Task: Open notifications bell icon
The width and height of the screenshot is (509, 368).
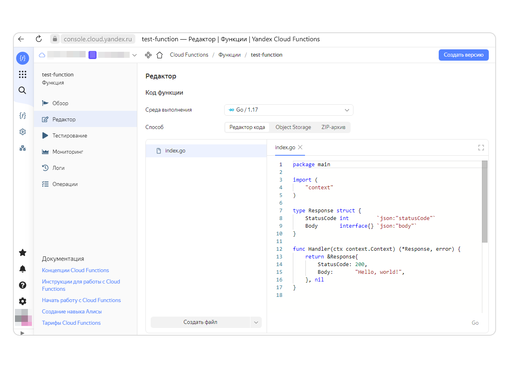Action: coord(23,269)
